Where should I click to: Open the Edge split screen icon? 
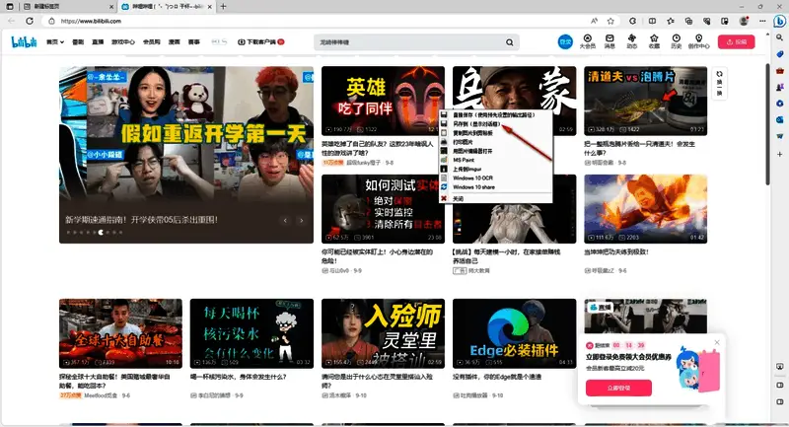click(652, 21)
